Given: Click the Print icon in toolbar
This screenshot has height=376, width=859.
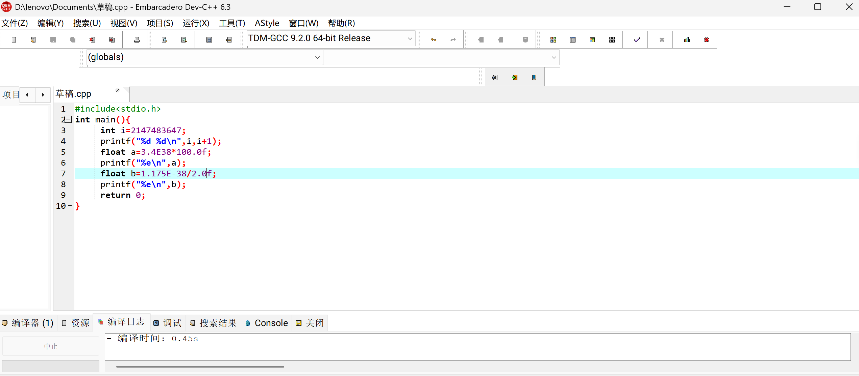Looking at the screenshot, I should pos(137,40).
